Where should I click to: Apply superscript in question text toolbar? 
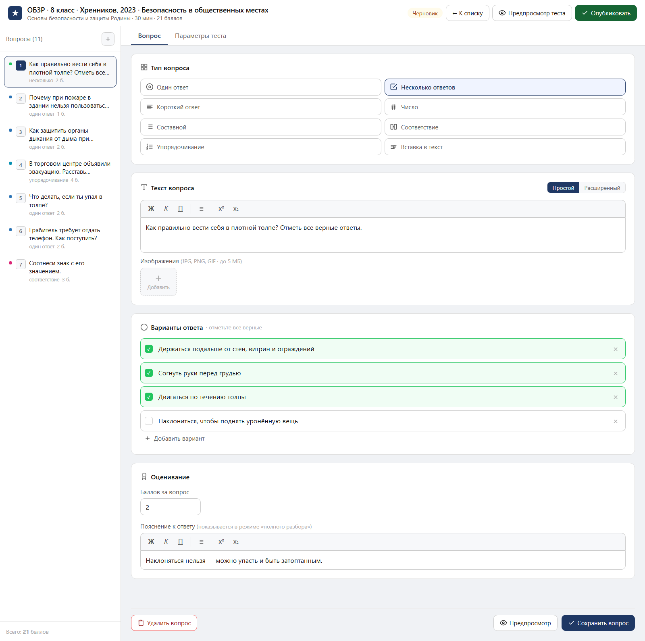coord(221,209)
